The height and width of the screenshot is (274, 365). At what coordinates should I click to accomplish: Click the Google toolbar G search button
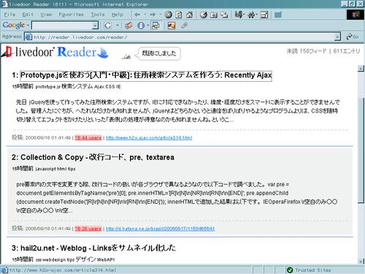(x=108, y=26)
